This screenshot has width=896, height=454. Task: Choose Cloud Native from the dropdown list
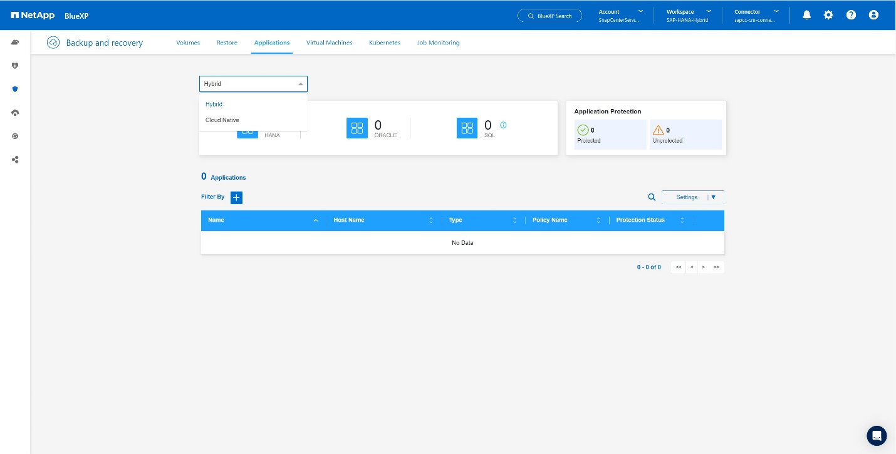click(x=222, y=120)
